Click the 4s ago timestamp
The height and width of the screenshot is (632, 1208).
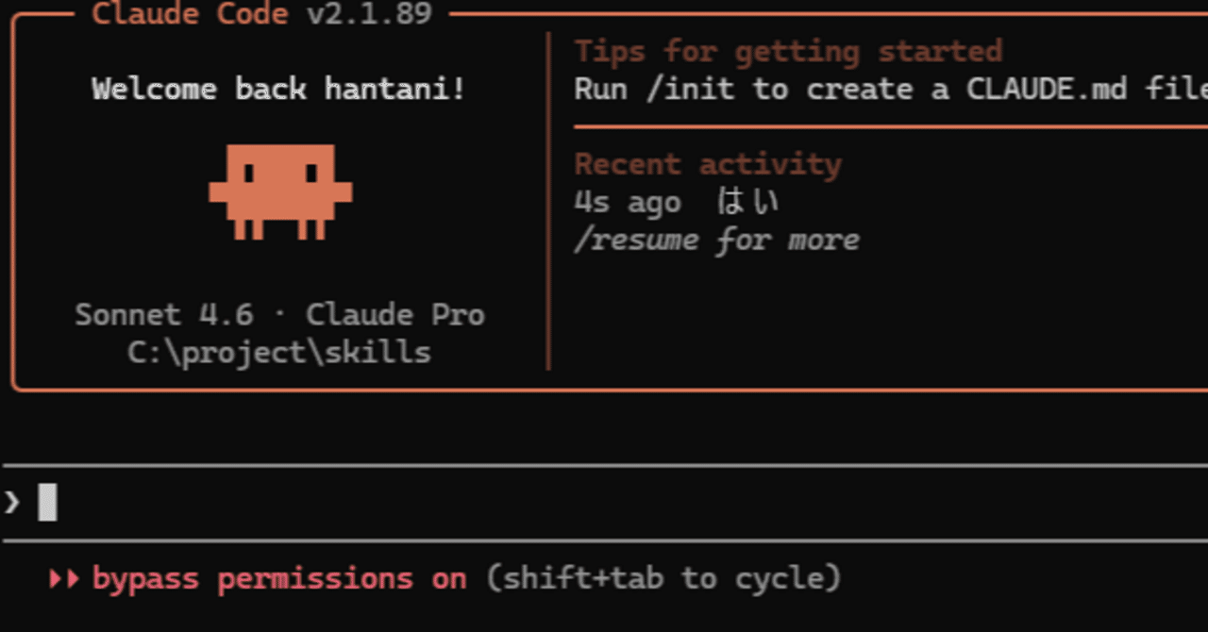coord(627,203)
